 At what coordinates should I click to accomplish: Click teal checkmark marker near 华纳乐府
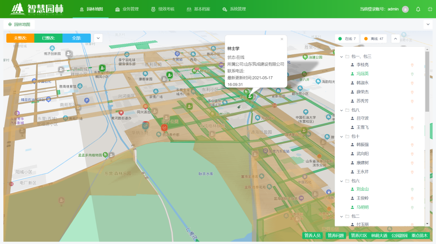(x=146, y=126)
